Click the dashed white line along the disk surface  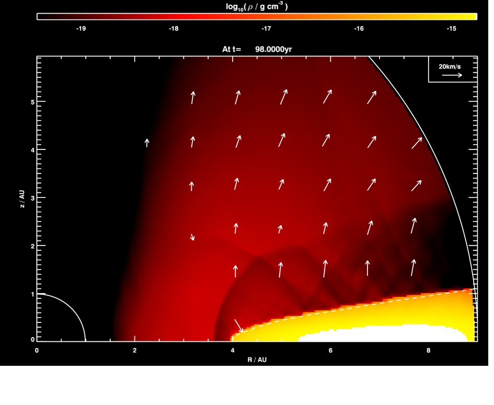click(366, 306)
